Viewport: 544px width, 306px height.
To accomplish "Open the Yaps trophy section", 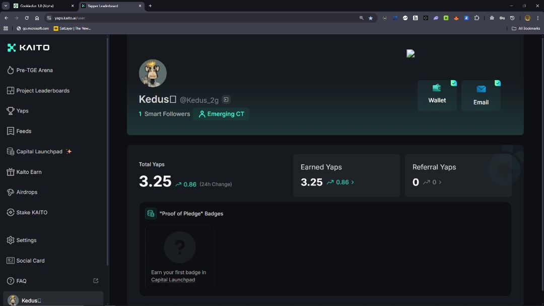I will (23, 110).
